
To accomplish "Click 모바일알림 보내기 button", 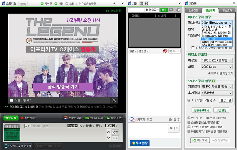I will [18, 146].
